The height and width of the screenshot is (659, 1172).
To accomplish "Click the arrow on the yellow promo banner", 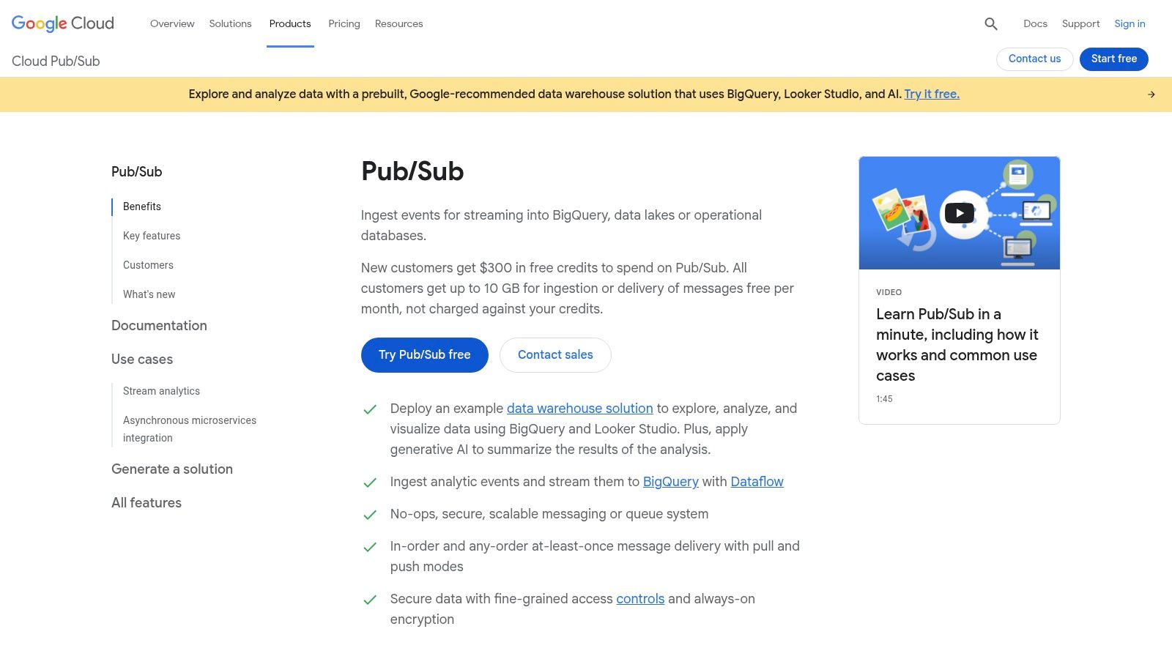I will pyautogui.click(x=1151, y=94).
